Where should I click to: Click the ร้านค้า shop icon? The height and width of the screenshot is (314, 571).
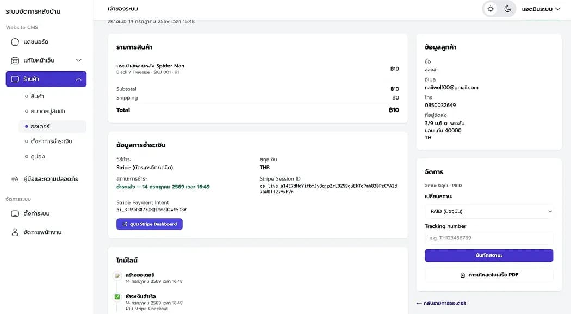[15, 79]
